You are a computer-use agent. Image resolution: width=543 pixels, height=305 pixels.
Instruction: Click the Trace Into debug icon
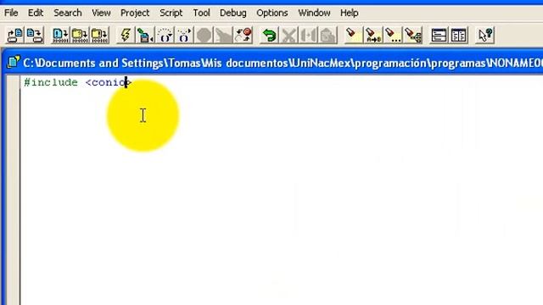[x=184, y=35]
